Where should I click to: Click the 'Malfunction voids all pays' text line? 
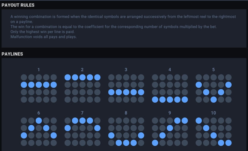click(x=43, y=37)
